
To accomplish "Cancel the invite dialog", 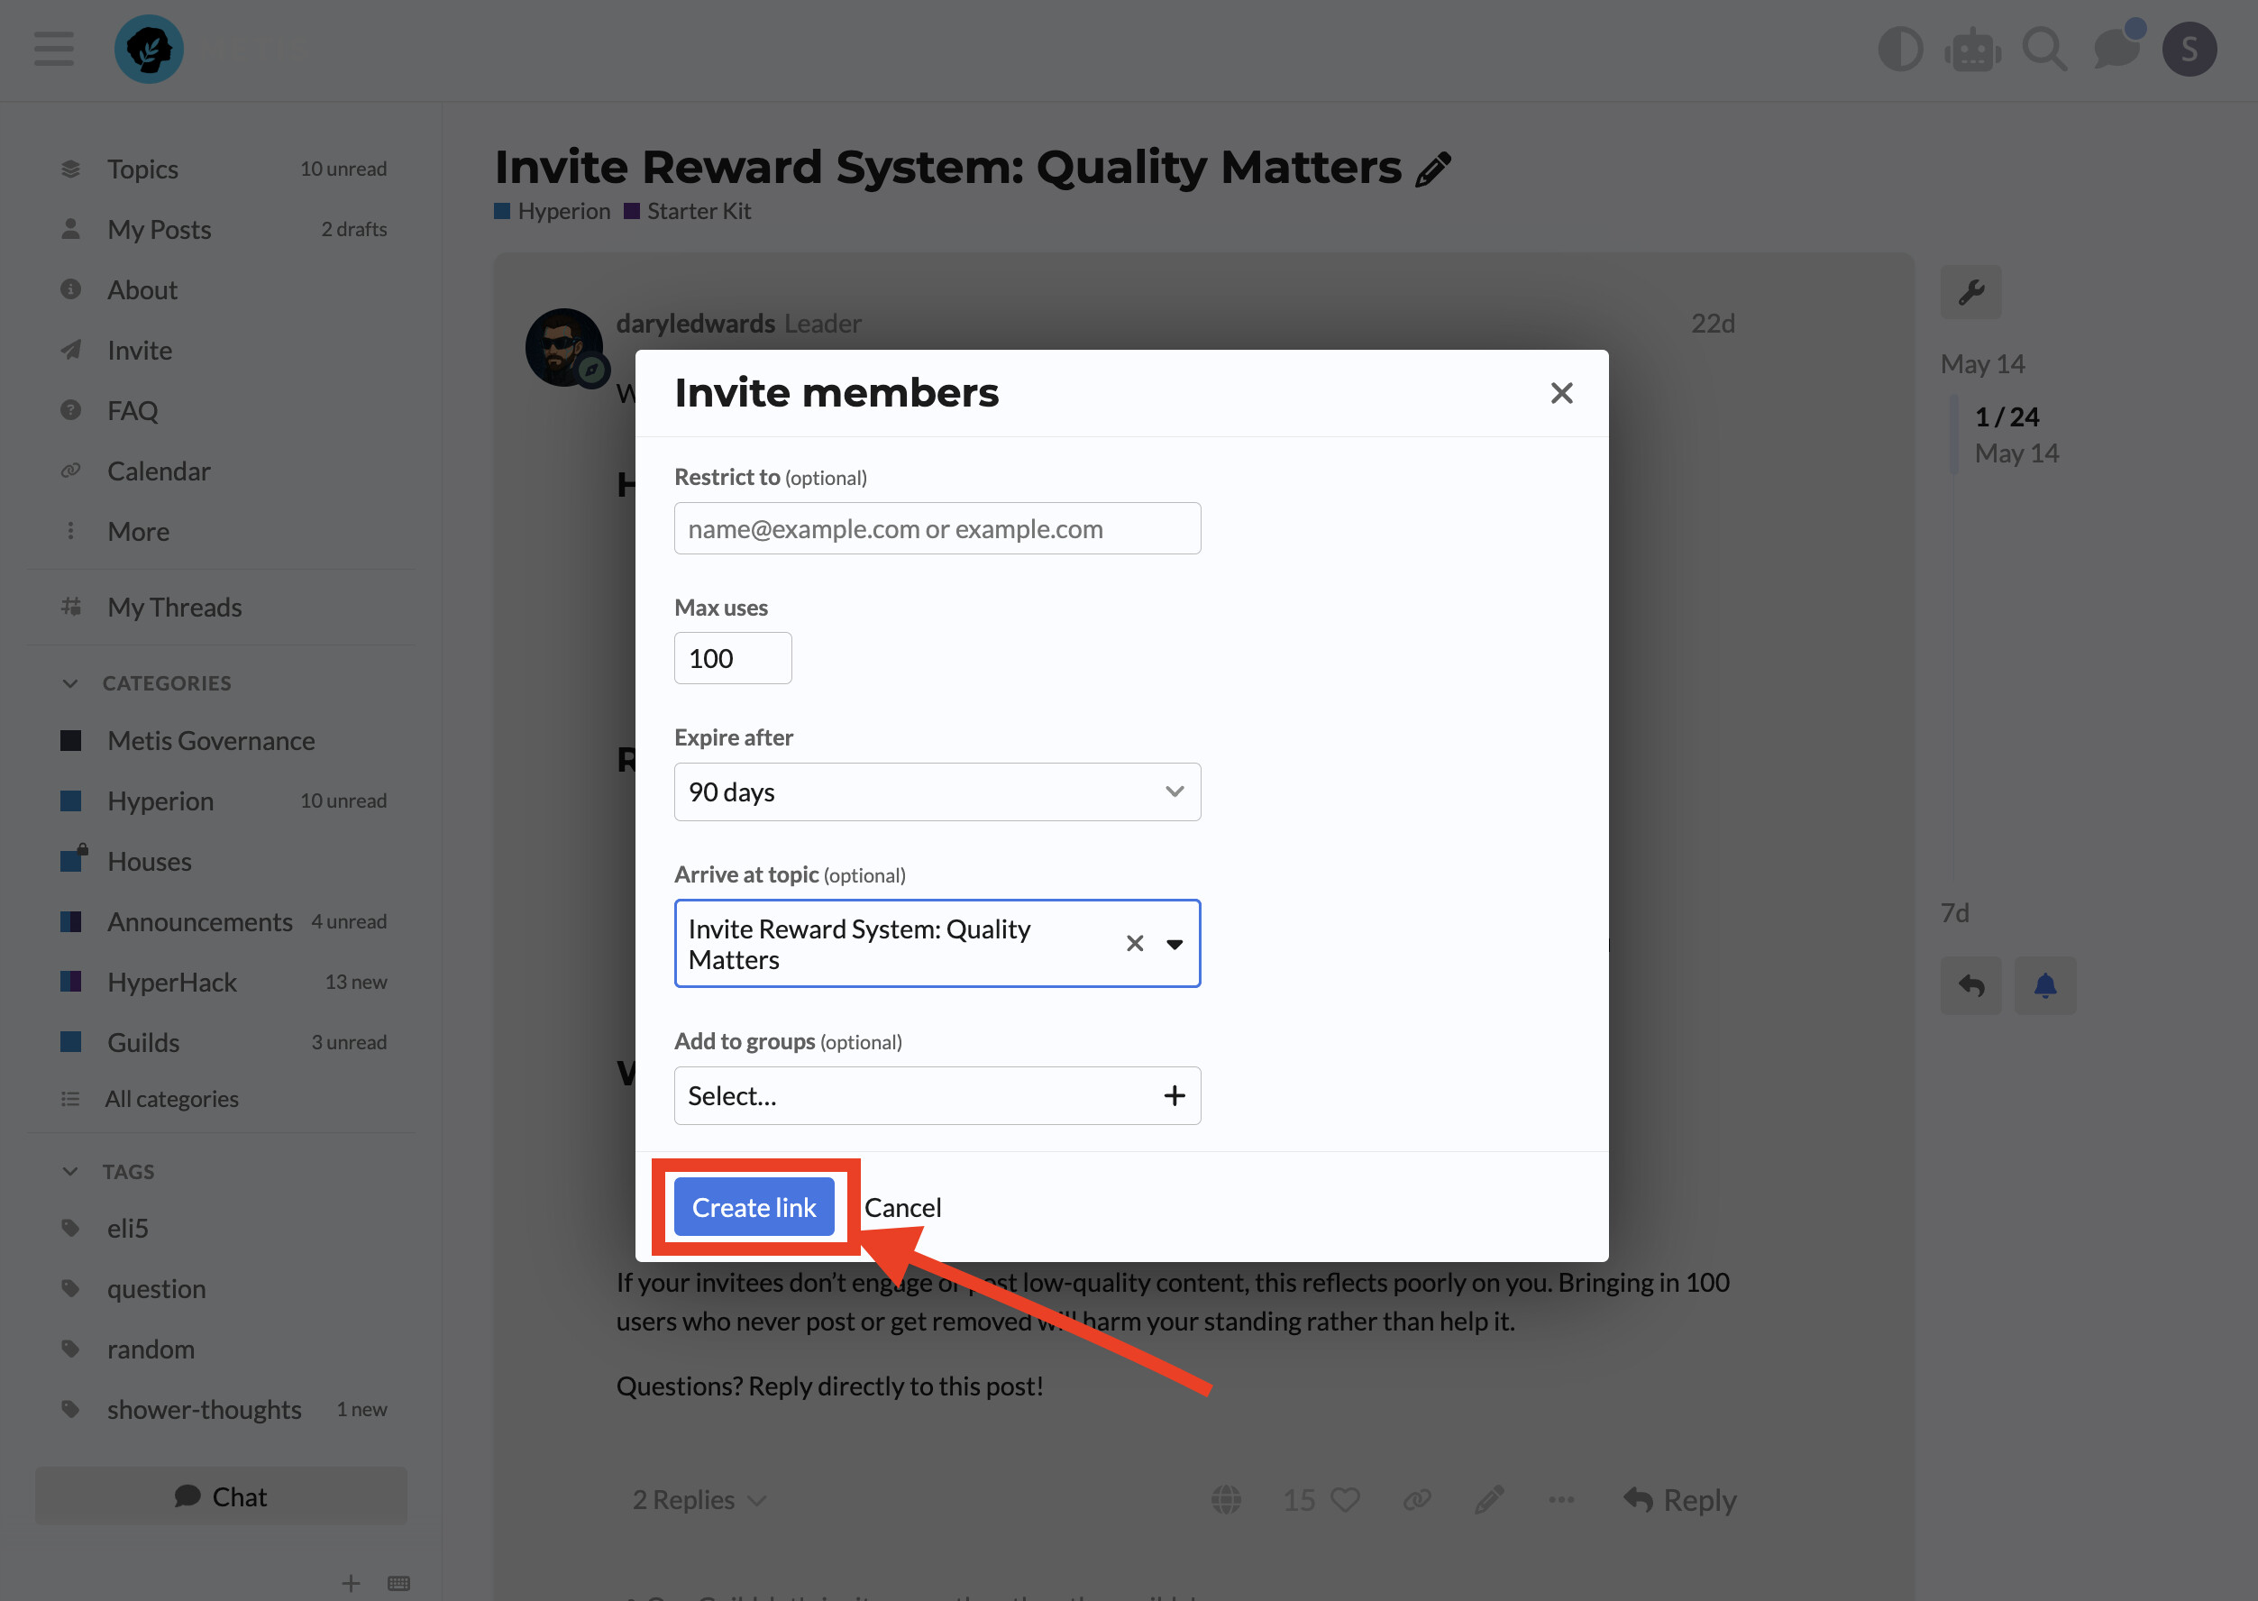I will pos(903,1207).
